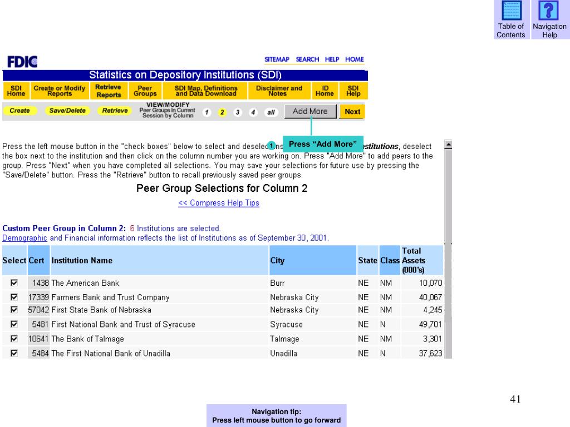
Task: Click the Cert column header
Action: point(38,260)
